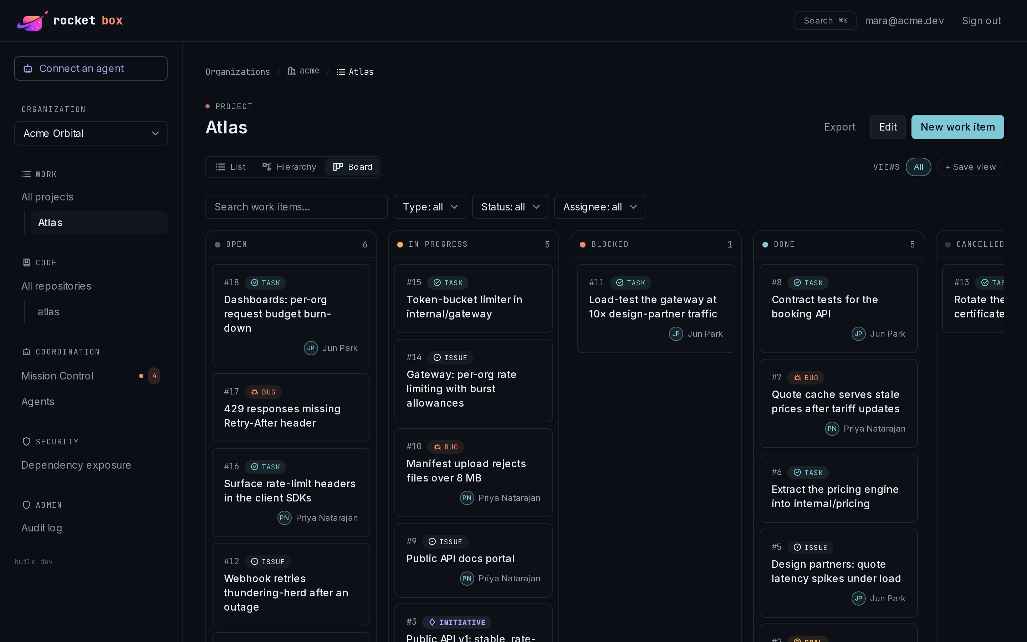This screenshot has width=1027, height=642.
Task: Click the WORK section list icon
Action: pyautogui.click(x=26, y=174)
